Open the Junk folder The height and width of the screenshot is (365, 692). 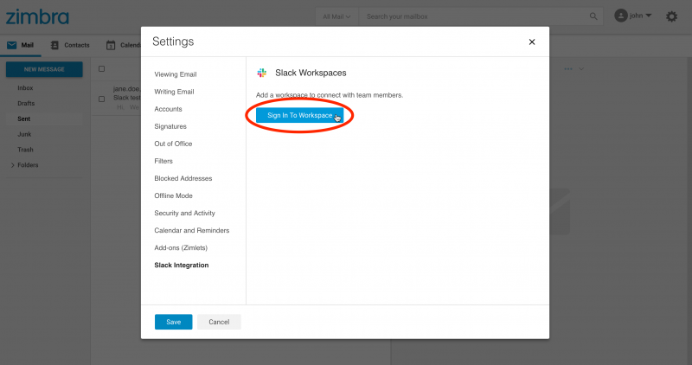[x=24, y=134]
